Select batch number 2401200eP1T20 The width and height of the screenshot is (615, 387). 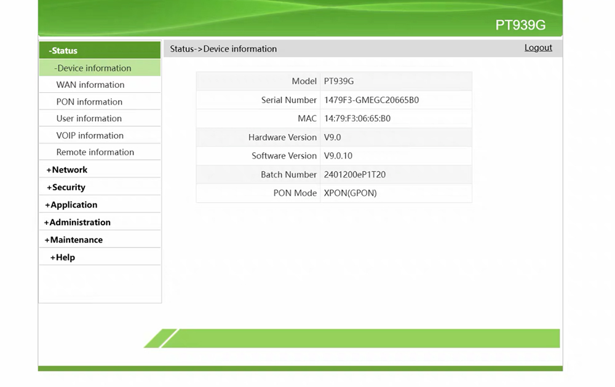coord(355,174)
